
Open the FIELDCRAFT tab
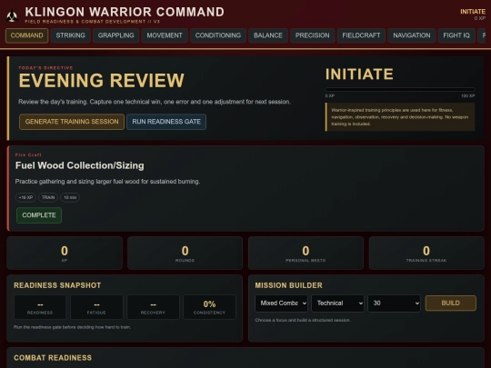pos(361,35)
